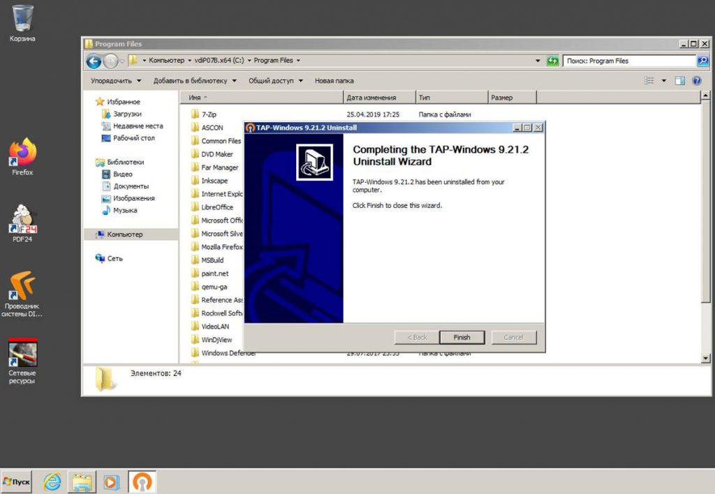Image resolution: width=715 pixels, height=494 pixels.
Task: Open the Общий доступ menu
Action: (275, 81)
